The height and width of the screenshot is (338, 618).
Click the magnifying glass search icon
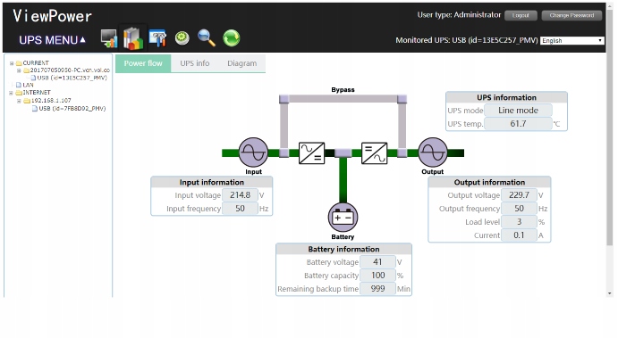pyautogui.click(x=207, y=38)
